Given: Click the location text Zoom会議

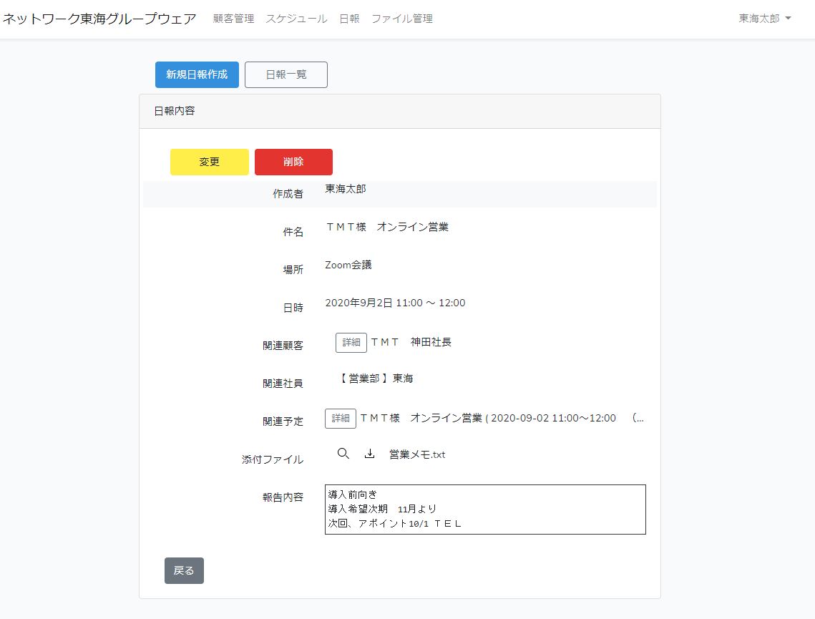Looking at the screenshot, I should [348, 265].
